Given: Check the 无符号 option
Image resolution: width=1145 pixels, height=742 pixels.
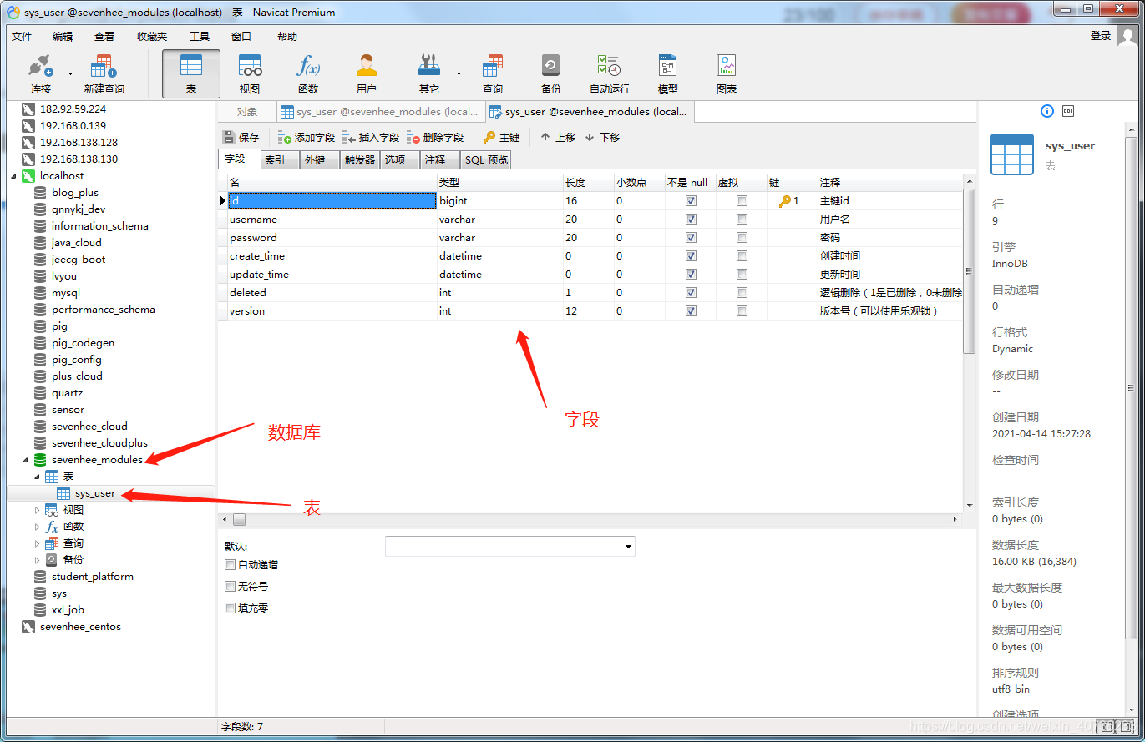Looking at the screenshot, I should [231, 586].
